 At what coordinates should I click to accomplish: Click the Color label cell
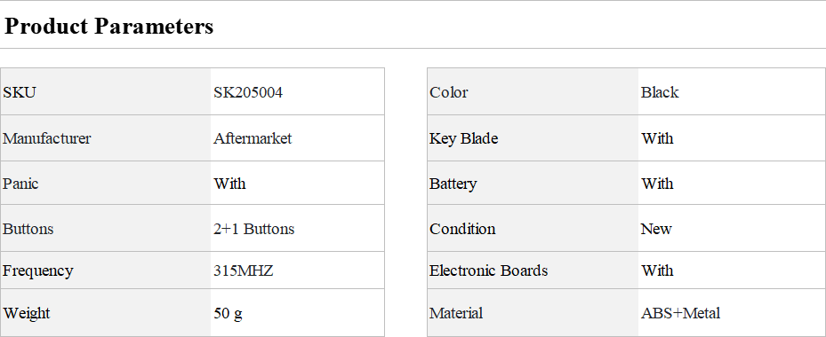click(x=533, y=91)
